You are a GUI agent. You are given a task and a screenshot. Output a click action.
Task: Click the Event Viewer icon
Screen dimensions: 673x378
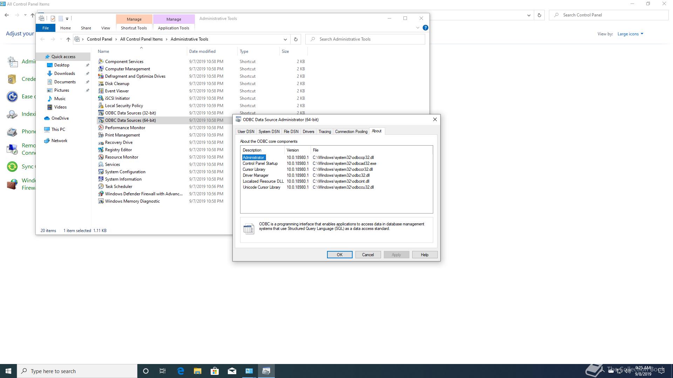(101, 91)
